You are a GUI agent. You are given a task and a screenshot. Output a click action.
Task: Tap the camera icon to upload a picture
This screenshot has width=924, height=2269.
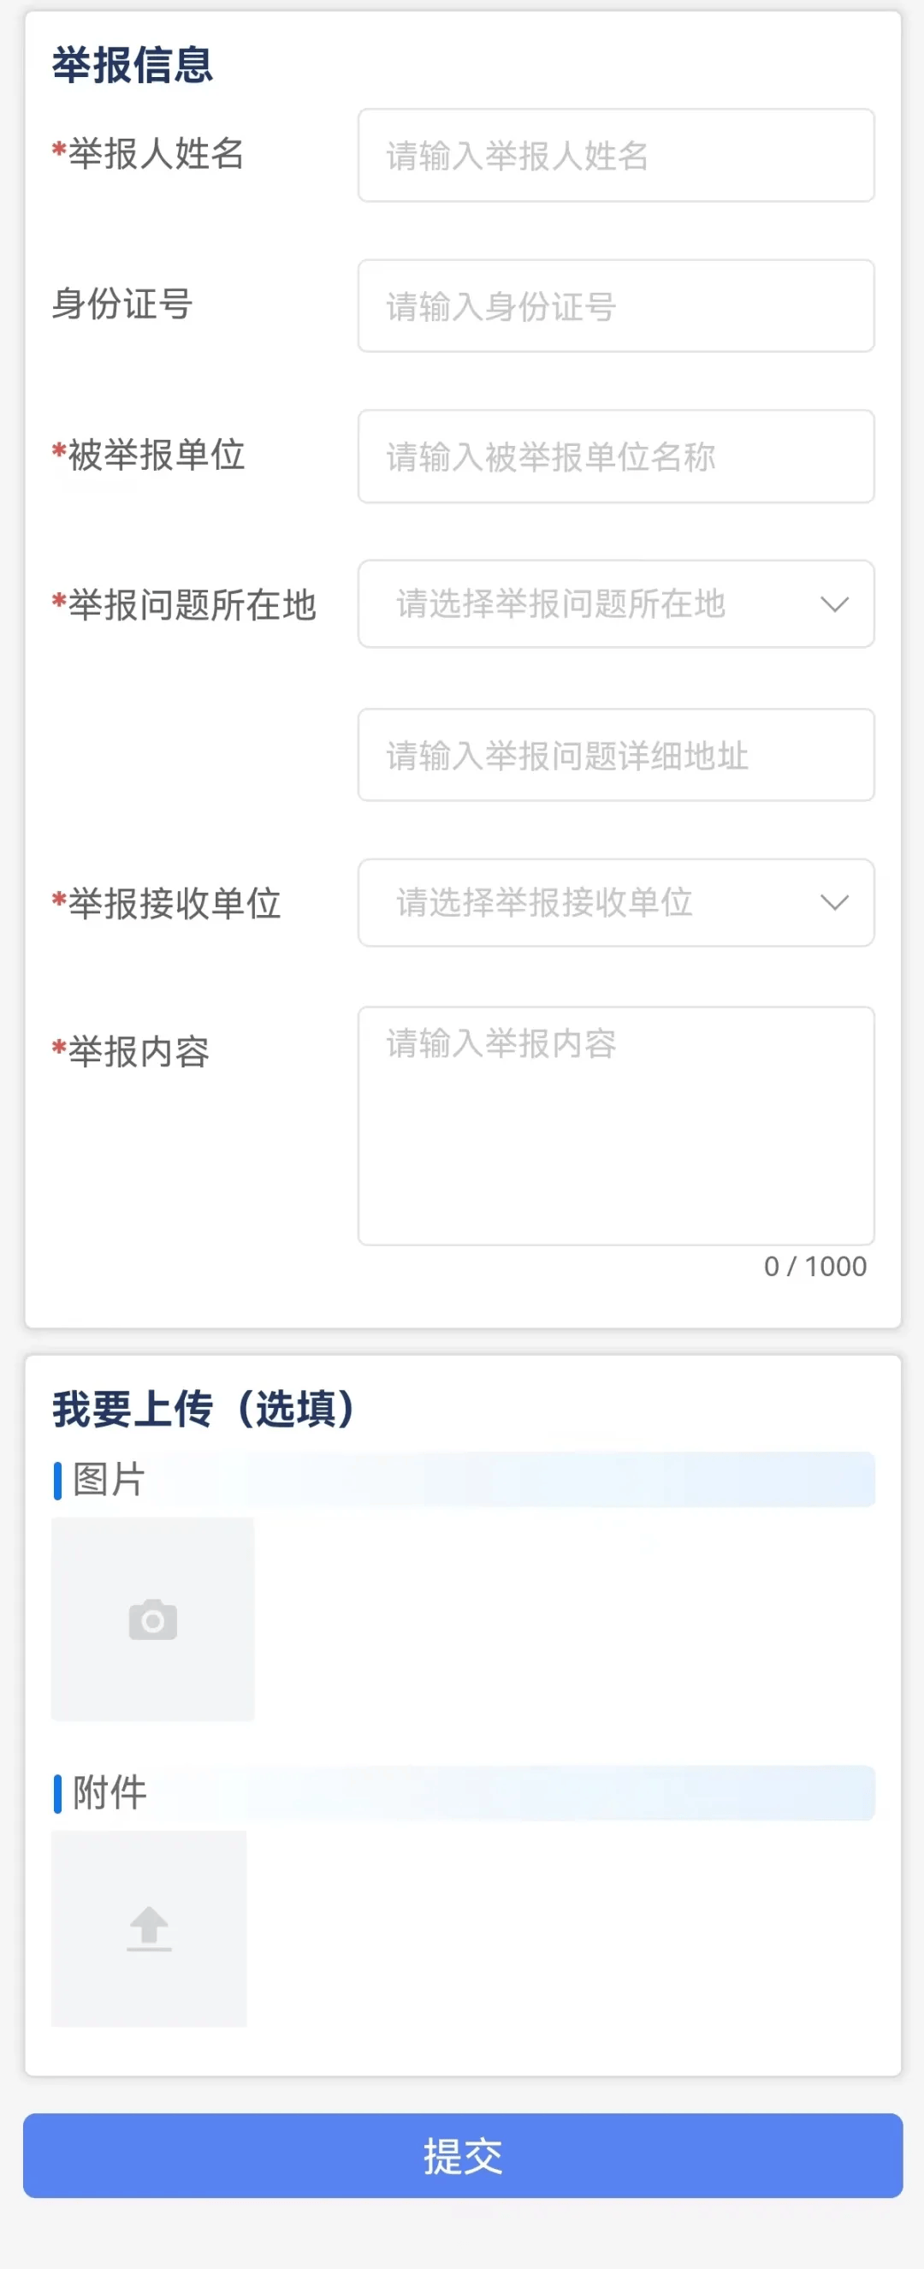pos(152,1619)
